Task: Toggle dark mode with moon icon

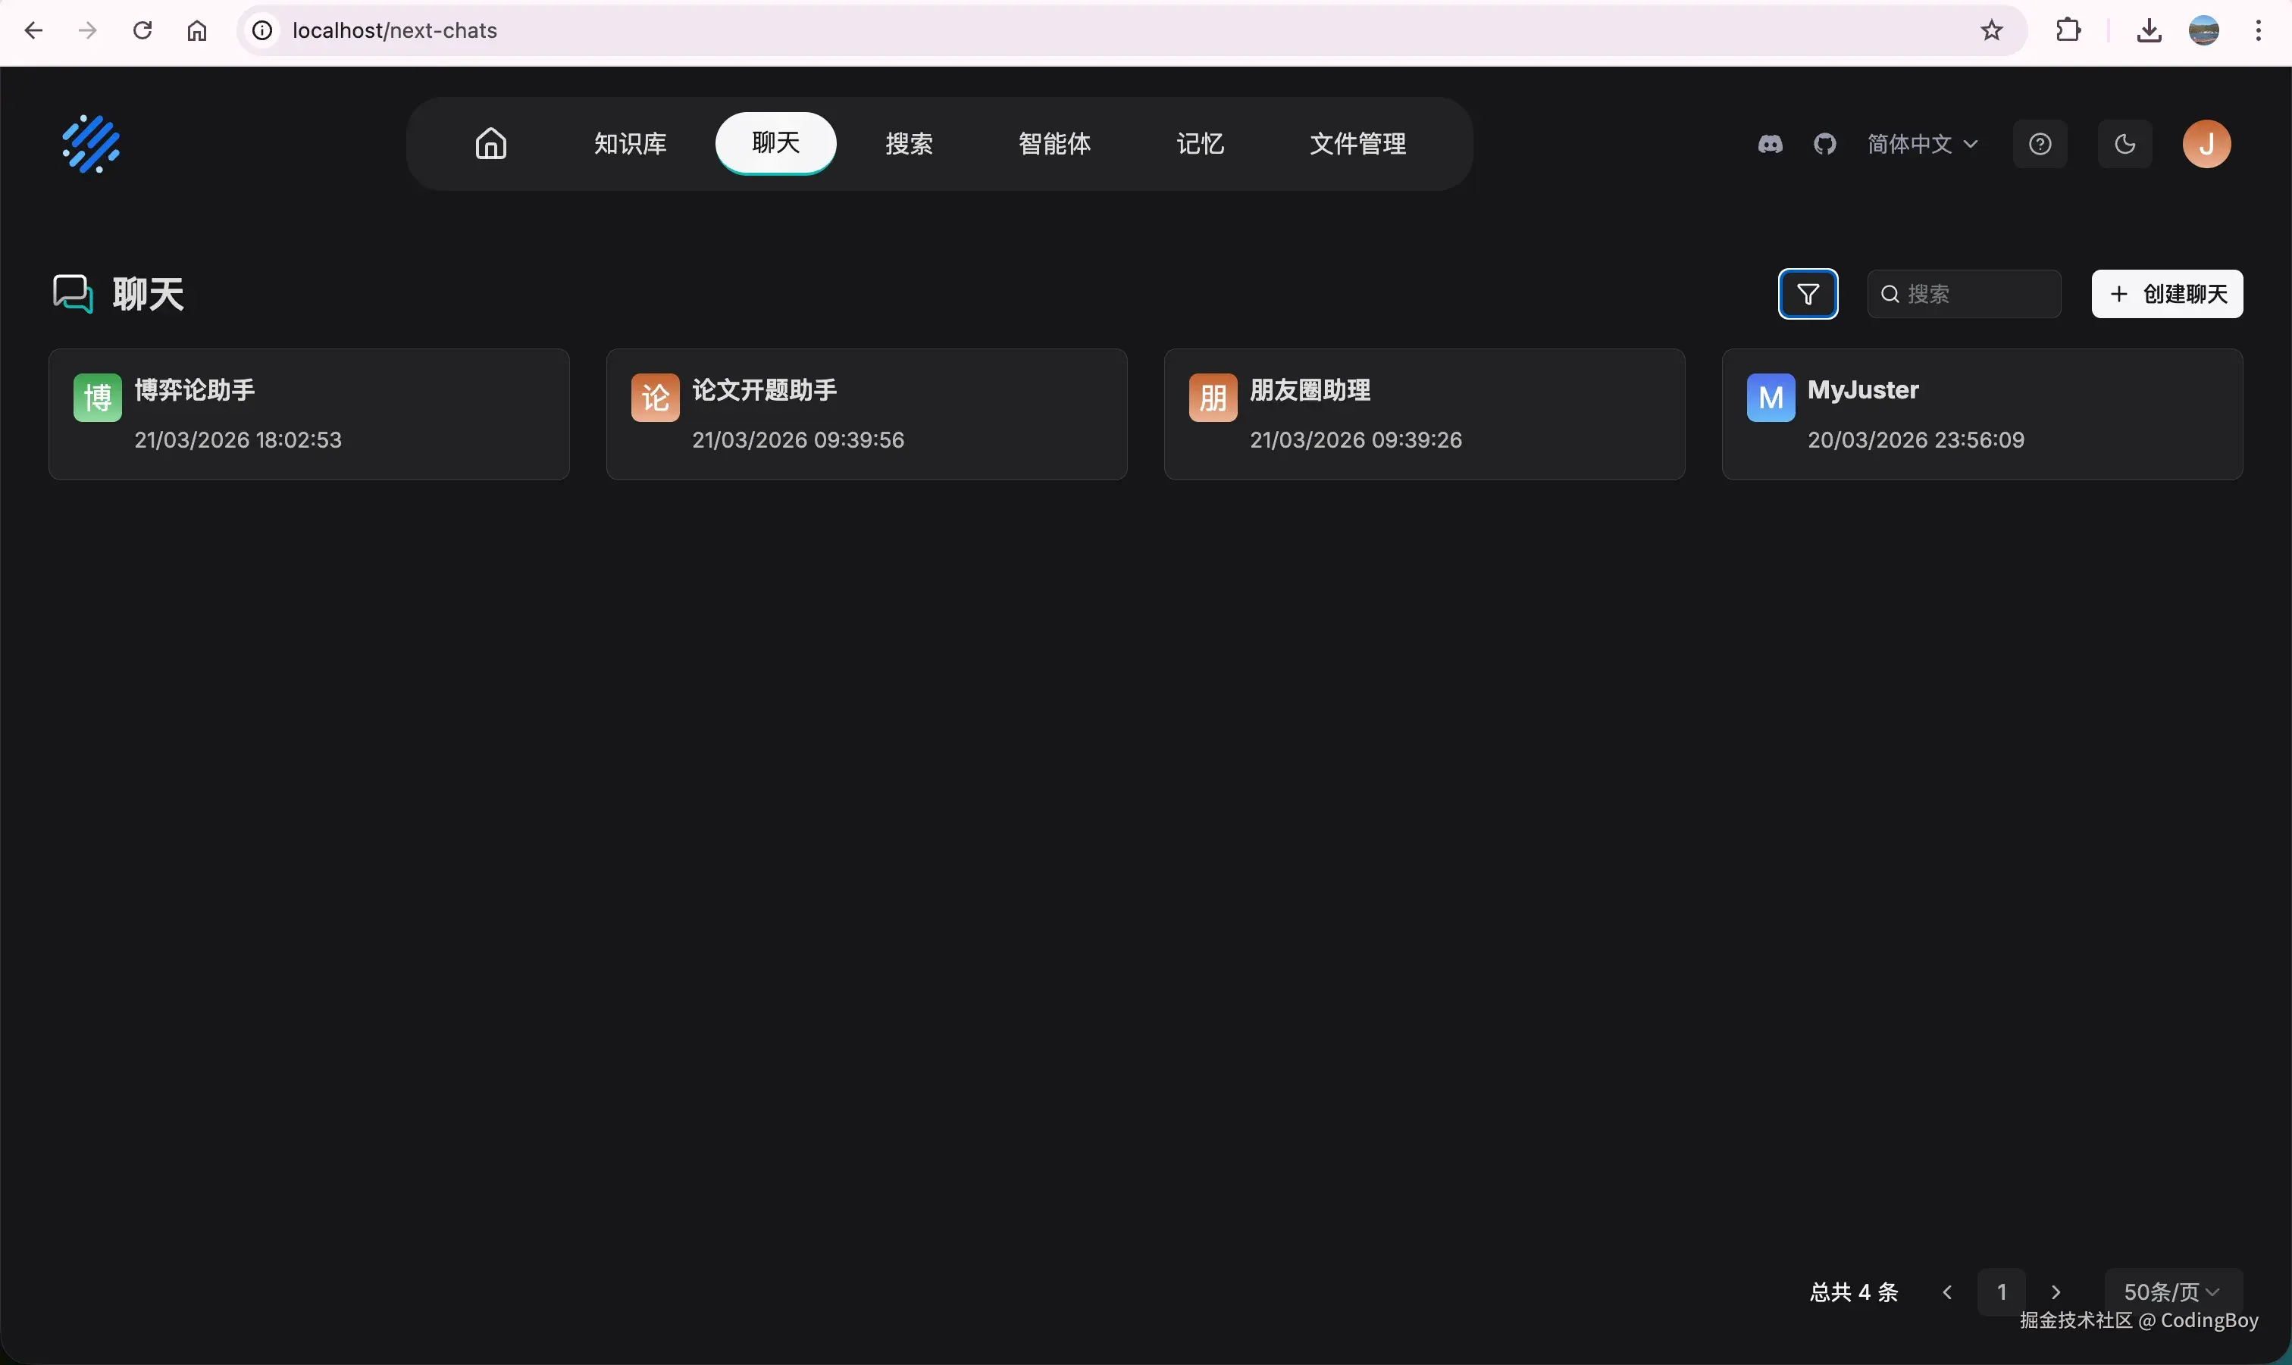Action: (x=2124, y=145)
